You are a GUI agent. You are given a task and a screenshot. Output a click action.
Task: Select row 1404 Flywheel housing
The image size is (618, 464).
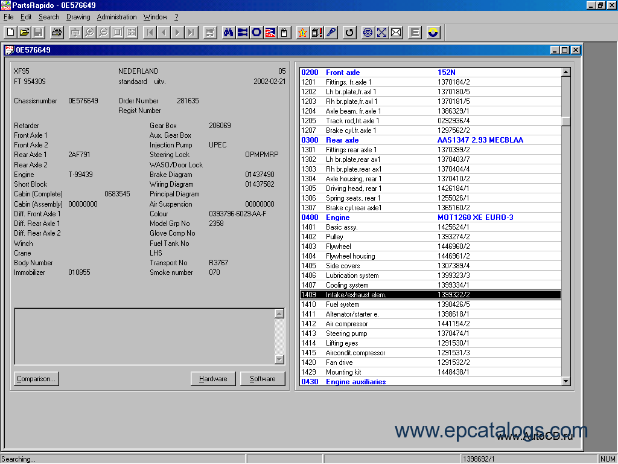point(430,256)
